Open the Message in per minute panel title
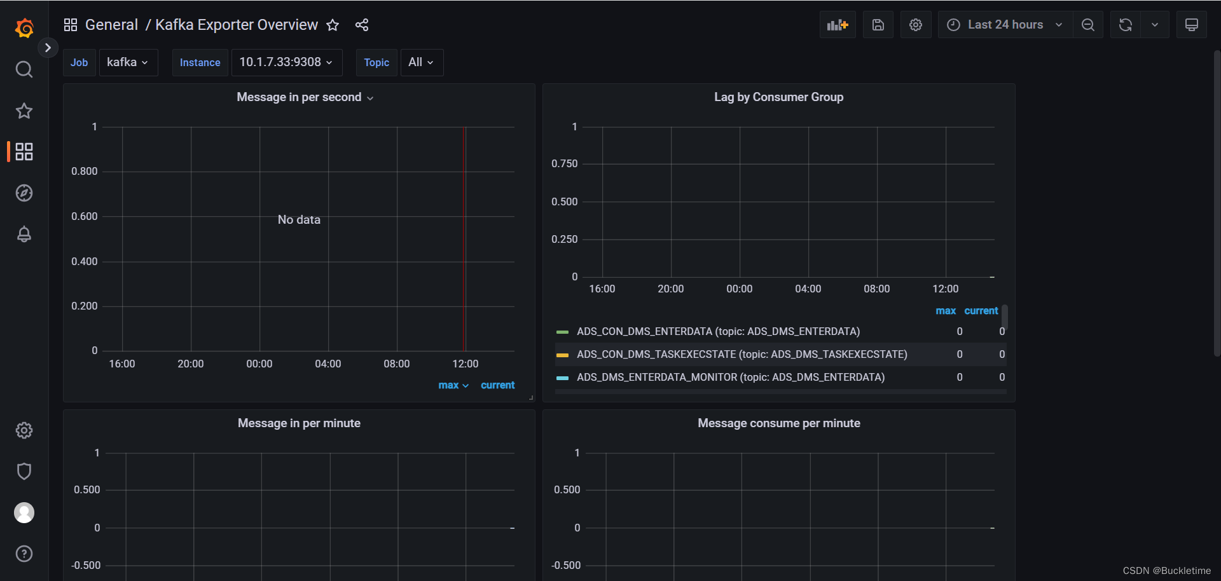Screen dimensions: 1221x581 (299, 423)
